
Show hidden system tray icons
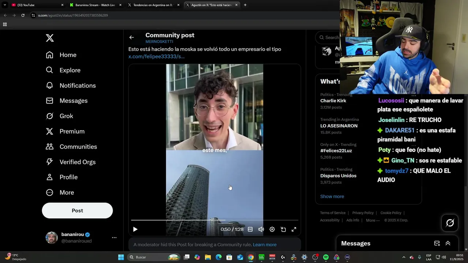tap(404, 257)
